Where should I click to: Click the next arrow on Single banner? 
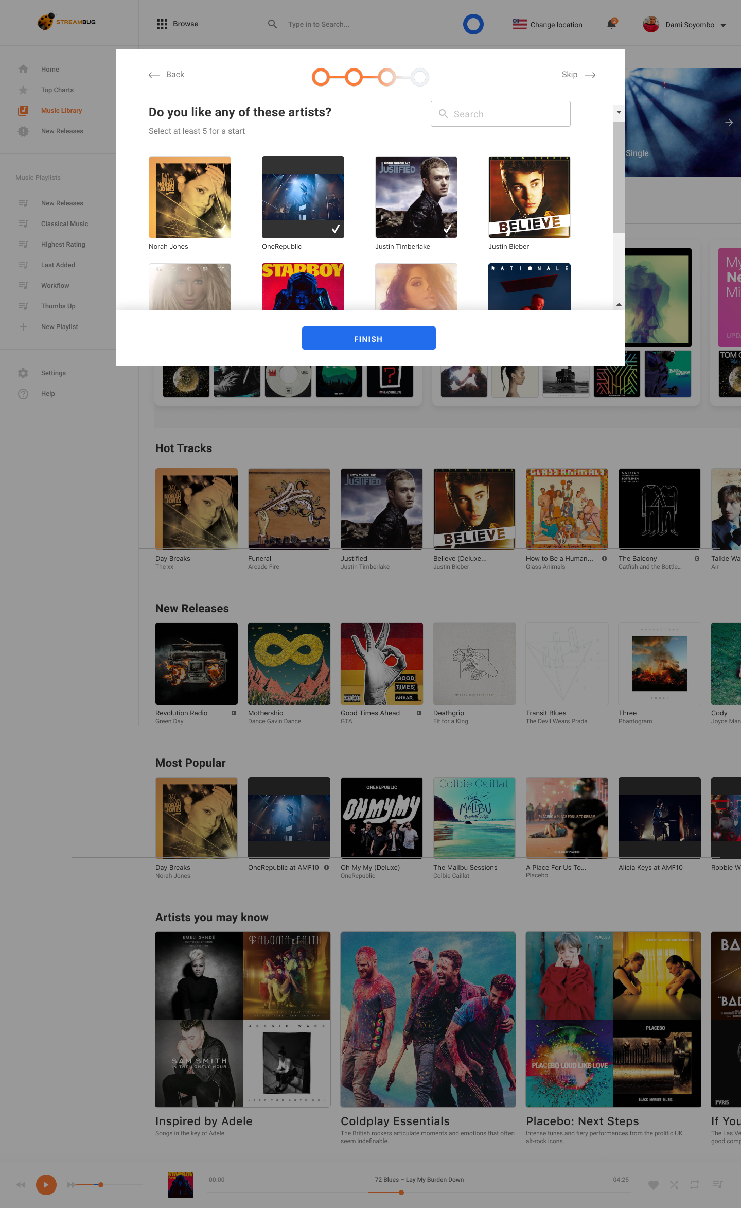coord(729,123)
